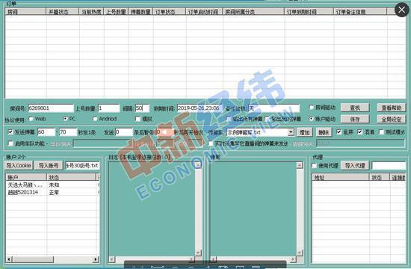Toggle the 输出我的弹幕 checkbox
Image resolution: width=411 pixels, height=269 pixels.
pyautogui.click(x=267, y=119)
